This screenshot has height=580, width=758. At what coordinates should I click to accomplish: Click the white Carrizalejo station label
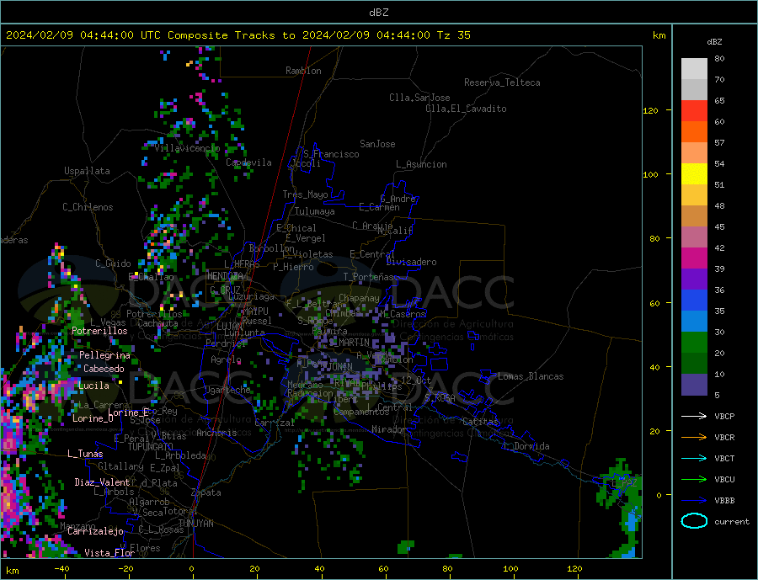click(95, 531)
